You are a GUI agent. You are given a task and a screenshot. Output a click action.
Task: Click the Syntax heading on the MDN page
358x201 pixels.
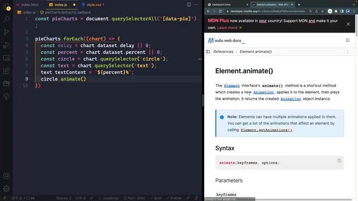tap(225, 148)
